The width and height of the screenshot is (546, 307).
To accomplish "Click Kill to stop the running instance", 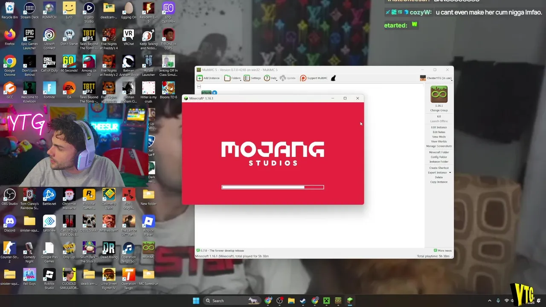I will pos(439,116).
